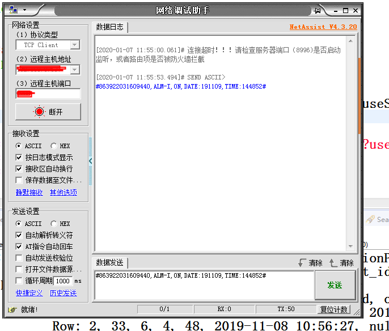Collapse the left panel with splitter arrow
Image resolution: width=389 pixels, height=331 pixels.
click(91, 161)
